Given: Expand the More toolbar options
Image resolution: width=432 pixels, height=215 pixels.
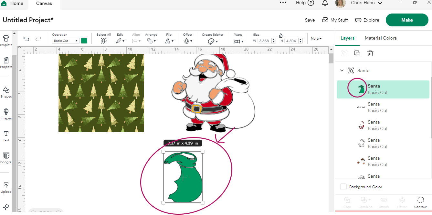Looking at the screenshot, I should 316,39.
